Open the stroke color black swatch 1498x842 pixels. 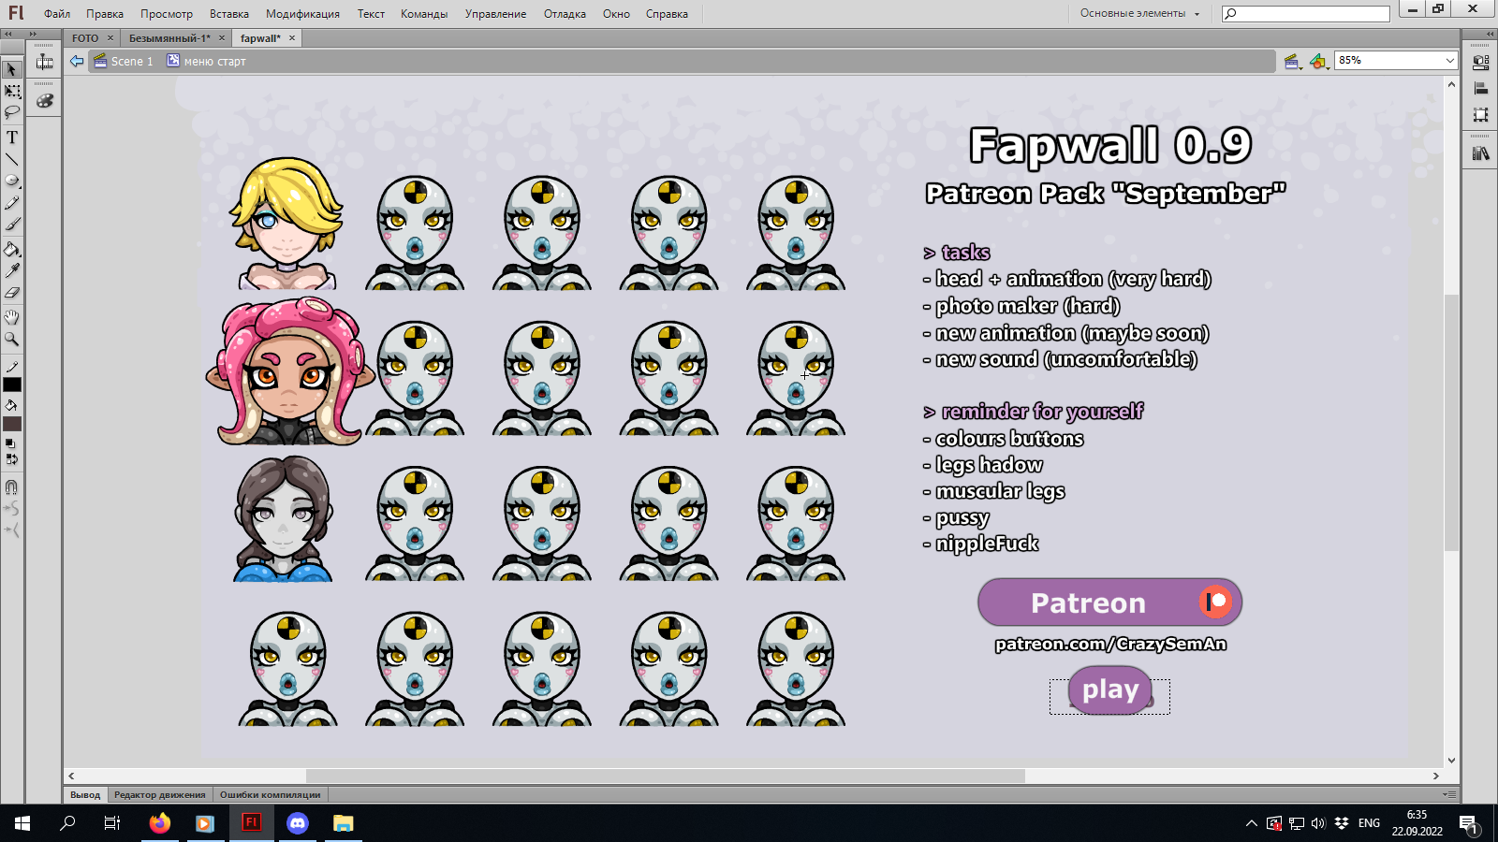coord(12,385)
